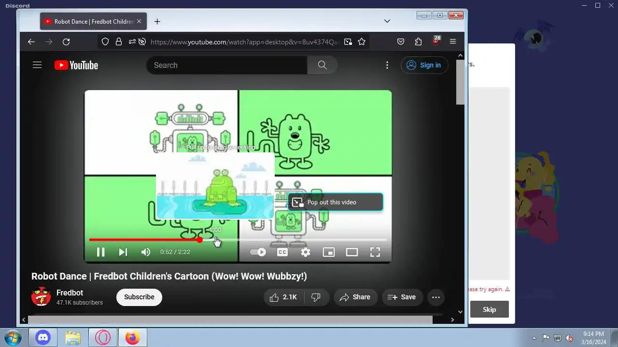View site security padlock info

pyautogui.click(x=119, y=42)
